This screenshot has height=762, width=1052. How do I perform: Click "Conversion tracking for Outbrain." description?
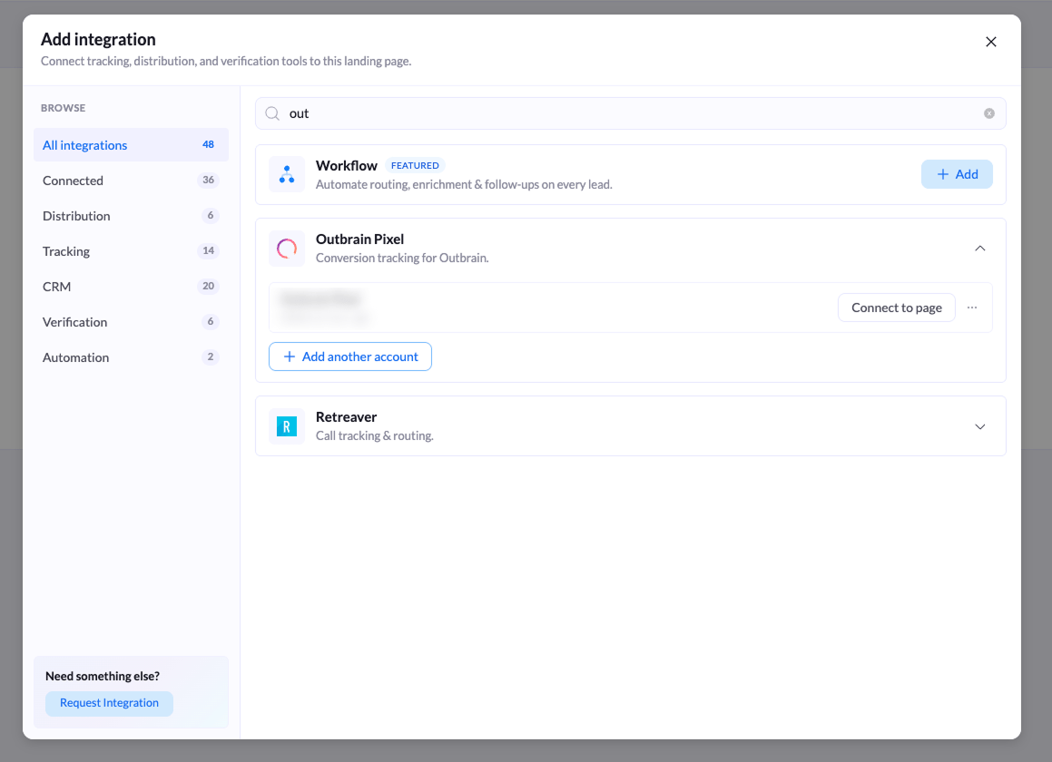[402, 259]
